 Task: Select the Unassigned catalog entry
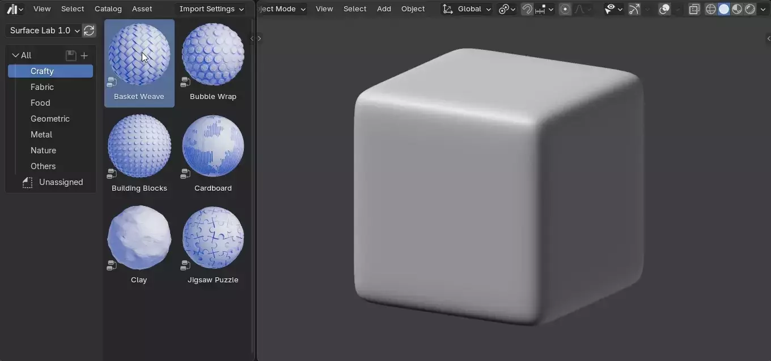point(61,182)
